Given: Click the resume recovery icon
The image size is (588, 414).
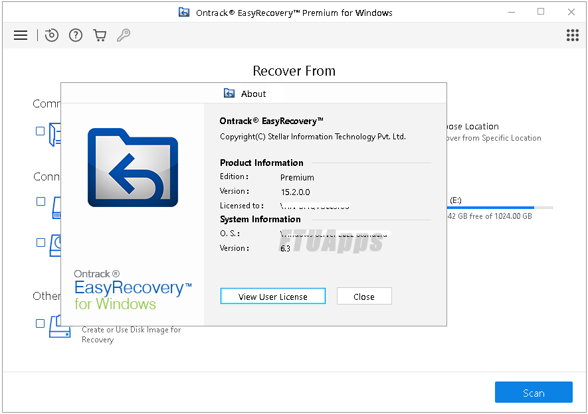Looking at the screenshot, I should (x=52, y=35).
